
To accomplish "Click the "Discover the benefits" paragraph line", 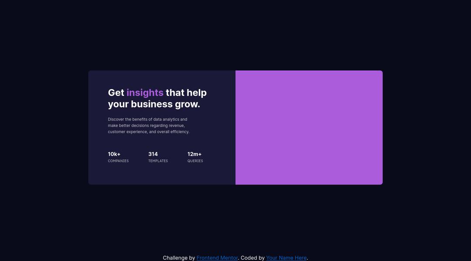I will [x=147, y=119].
